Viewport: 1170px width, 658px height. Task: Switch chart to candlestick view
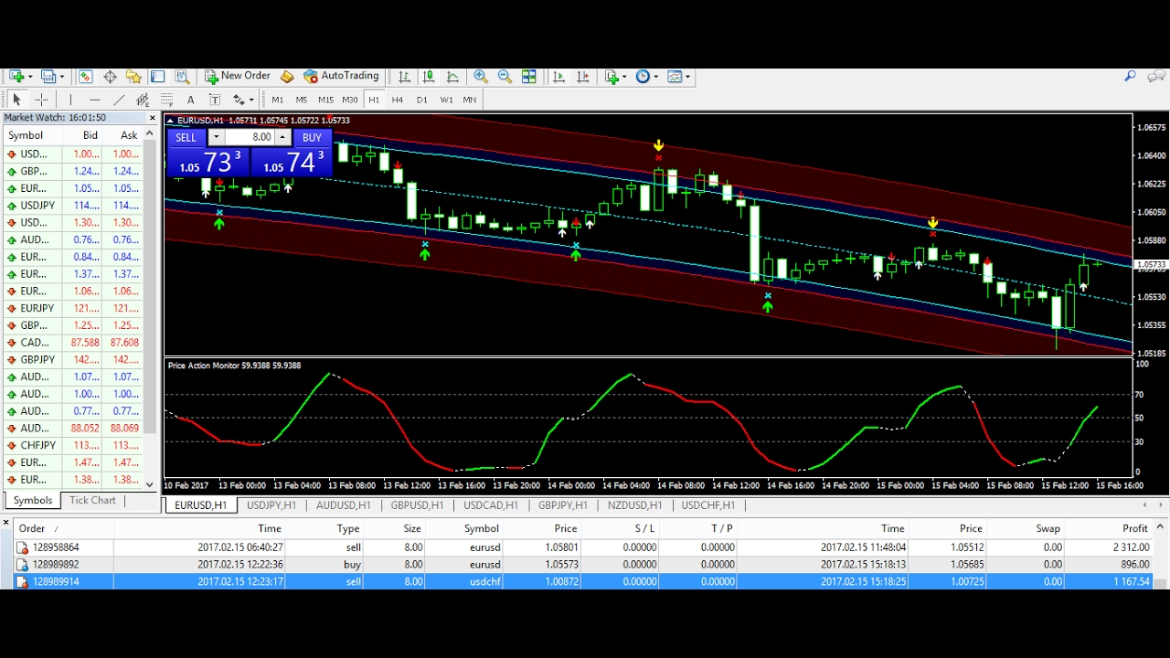pos(428,77)
